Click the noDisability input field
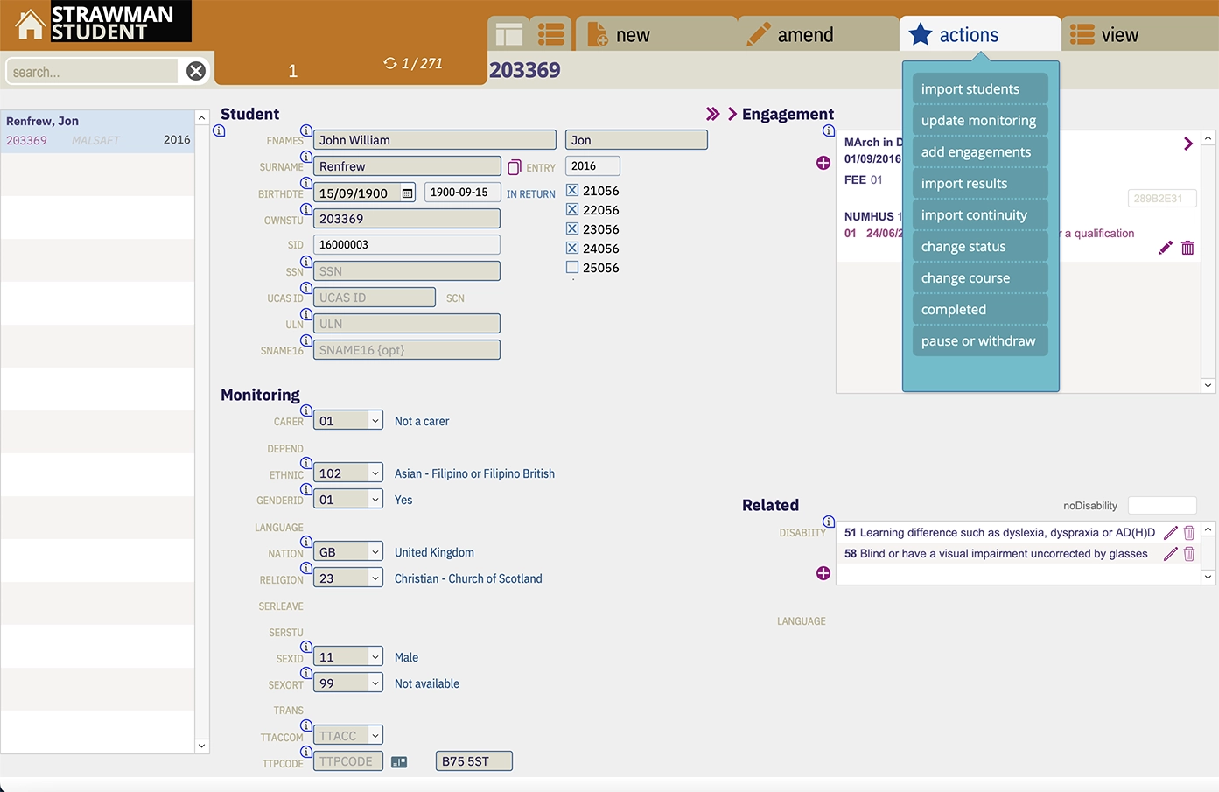This screenshot has height=792, width=1219. (1162, 505)
